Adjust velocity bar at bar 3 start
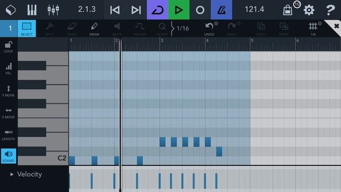This screenshot has height=192, width=341. click(160, 181)
